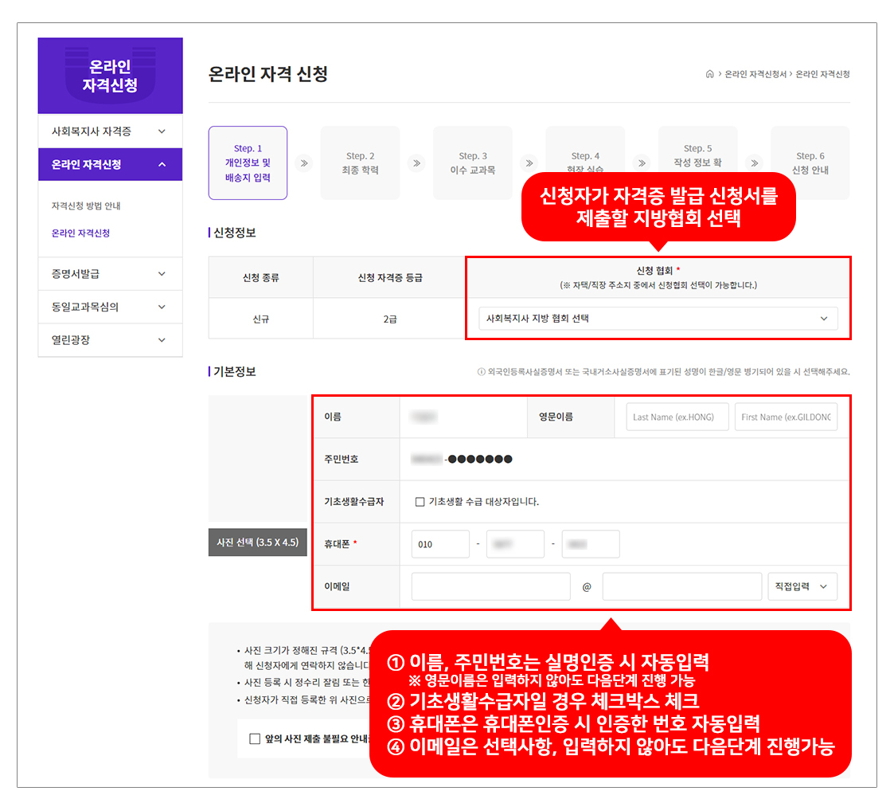Viewport: 894px width, 807px height.
Task: Check the 기초생활 수급 대상자 checkbox
Action: 420,502
